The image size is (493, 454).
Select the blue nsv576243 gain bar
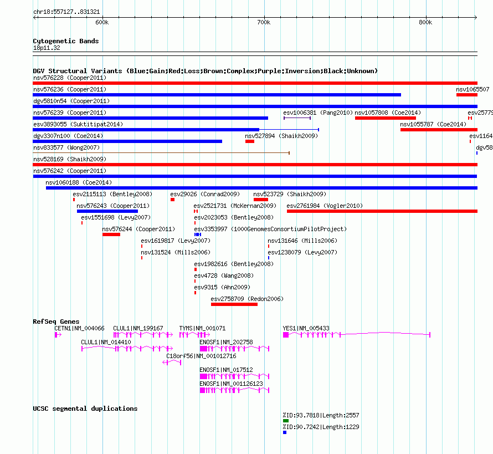pos(107,211)
